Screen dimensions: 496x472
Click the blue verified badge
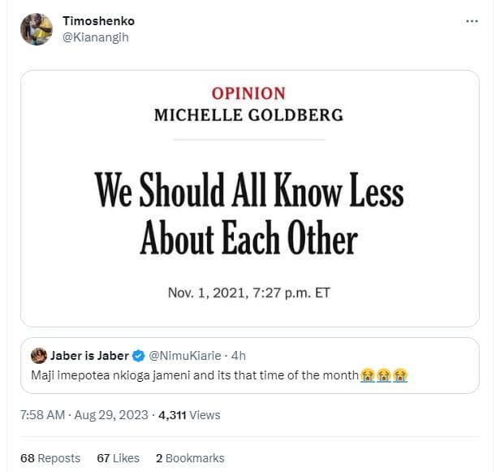point(139,355)
